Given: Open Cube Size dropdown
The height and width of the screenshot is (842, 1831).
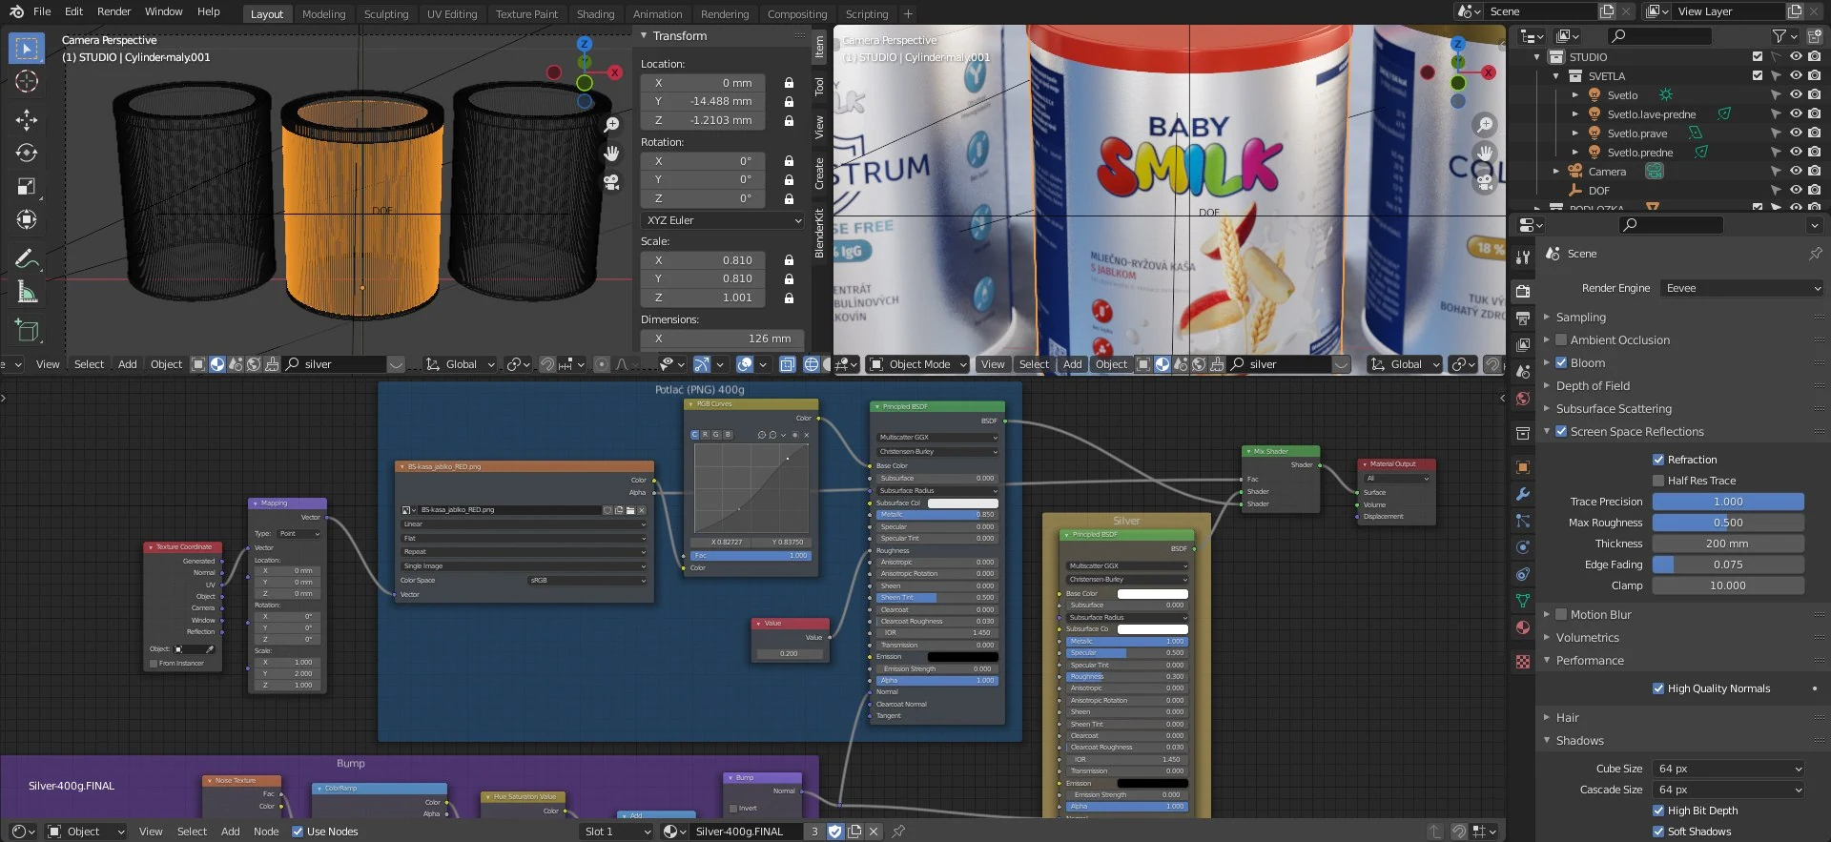Looking at the screenshot, I should click(1729, 769).
